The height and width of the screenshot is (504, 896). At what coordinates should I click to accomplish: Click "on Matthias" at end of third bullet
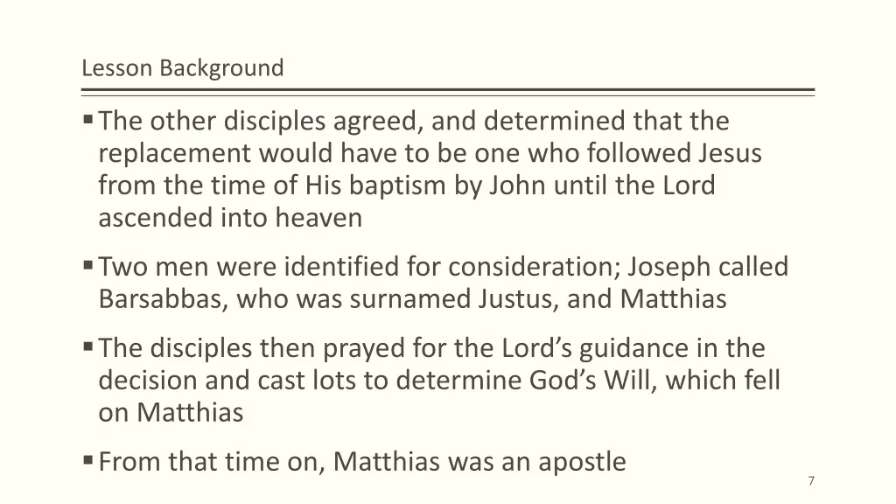171,413
